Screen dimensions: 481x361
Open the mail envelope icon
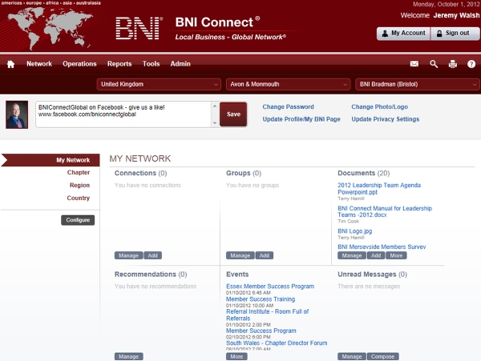(x=414, y=64)
